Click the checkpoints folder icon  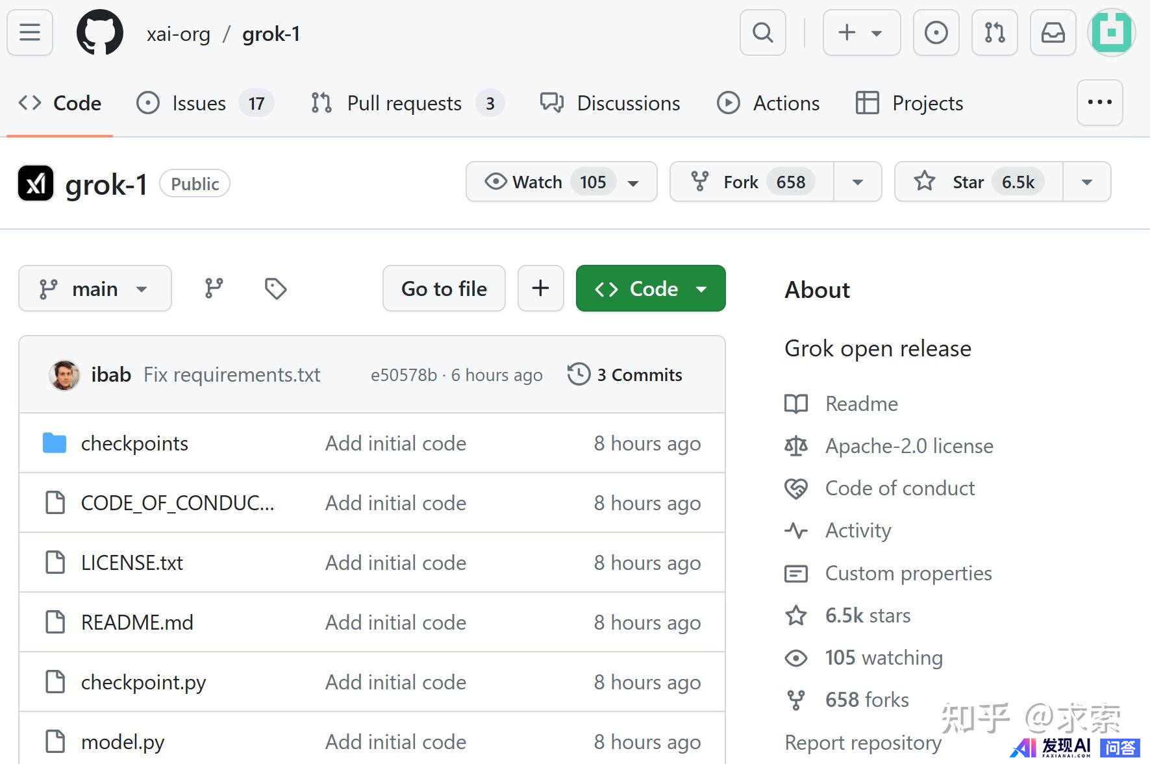click(x=55, y=443)
